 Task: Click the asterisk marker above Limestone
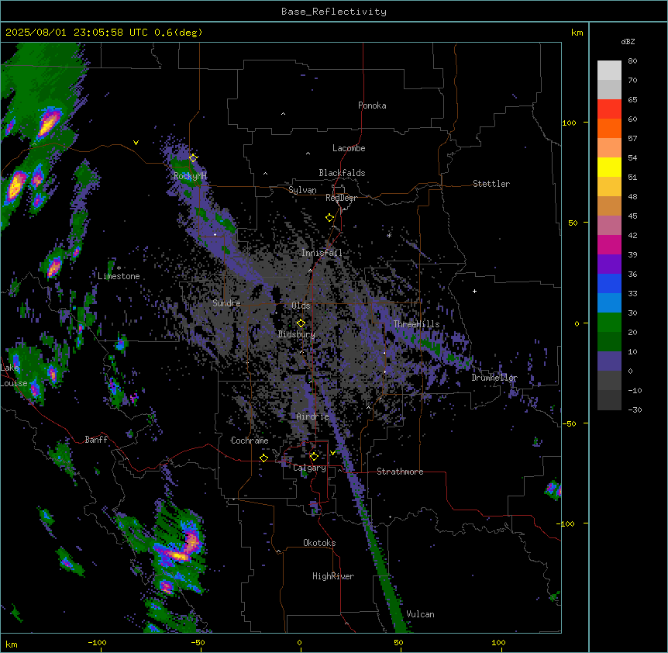119,268
